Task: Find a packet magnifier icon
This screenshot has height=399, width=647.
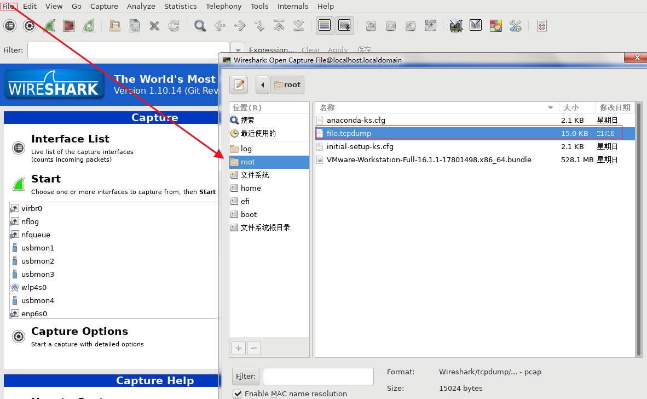Action: click(x=200, y=26)
